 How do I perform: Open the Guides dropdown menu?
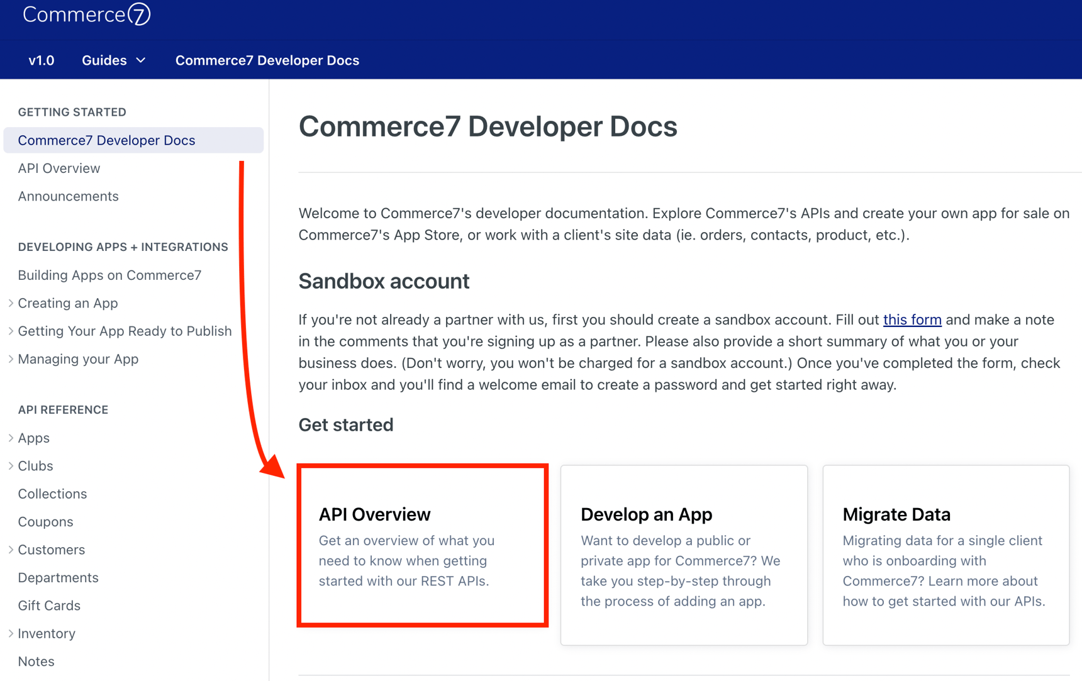coord(113,60)
